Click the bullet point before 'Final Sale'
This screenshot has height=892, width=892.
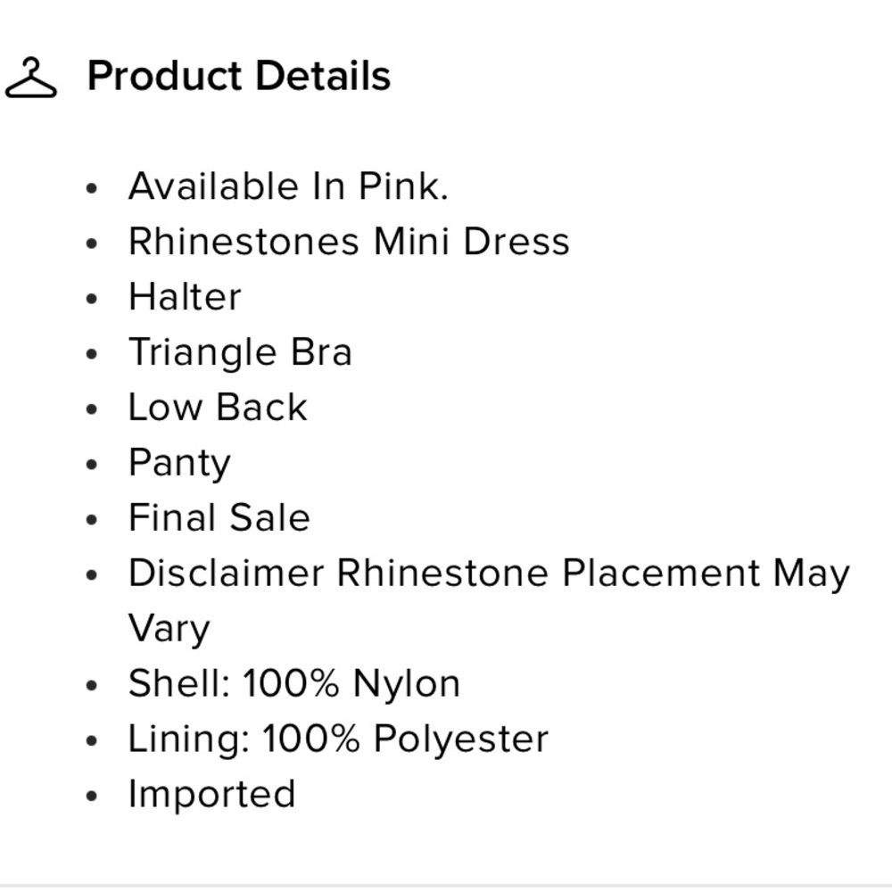(x=93, y=521)
